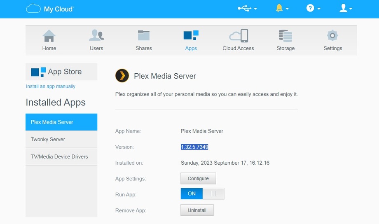Select TV/Media Device Drivers app
The image size is (379, 224).
point(61,156)
